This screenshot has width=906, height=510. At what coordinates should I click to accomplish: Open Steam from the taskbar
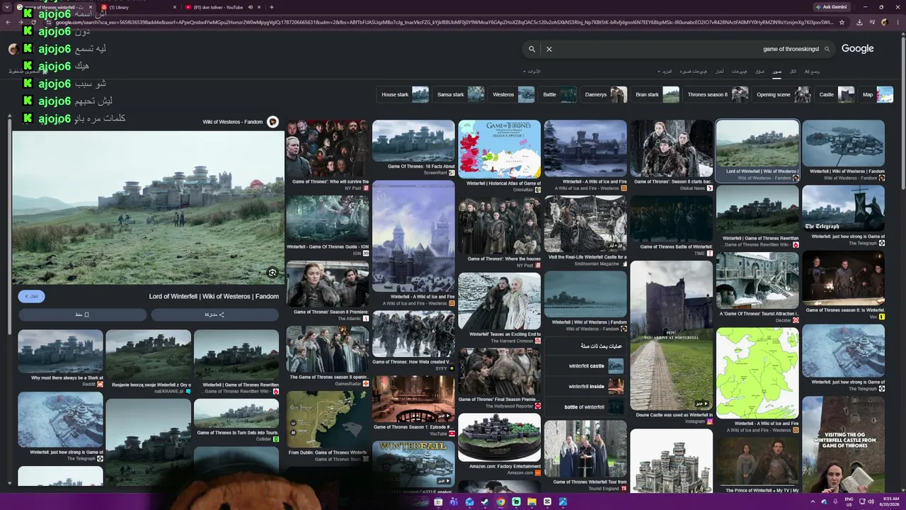[x=485, y=502]
